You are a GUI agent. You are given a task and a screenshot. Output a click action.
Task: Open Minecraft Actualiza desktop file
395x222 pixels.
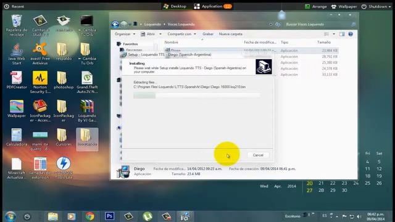tap(17, 168)
